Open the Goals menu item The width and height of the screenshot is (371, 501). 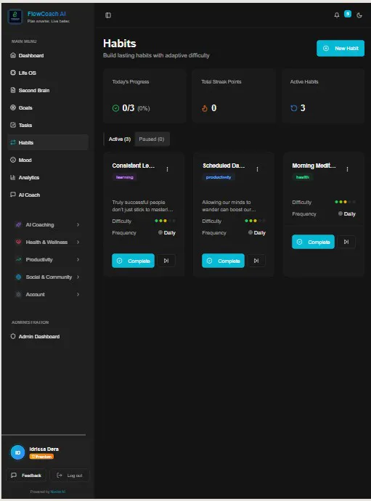tap(48, 107)
